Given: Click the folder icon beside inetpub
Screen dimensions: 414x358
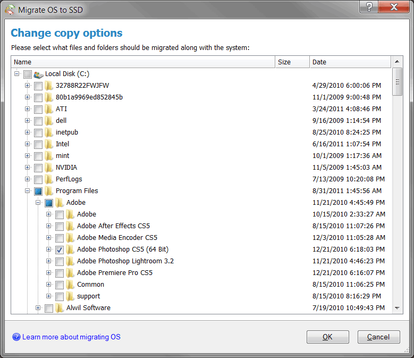Looking at the screenshot, I should [49, 132].
